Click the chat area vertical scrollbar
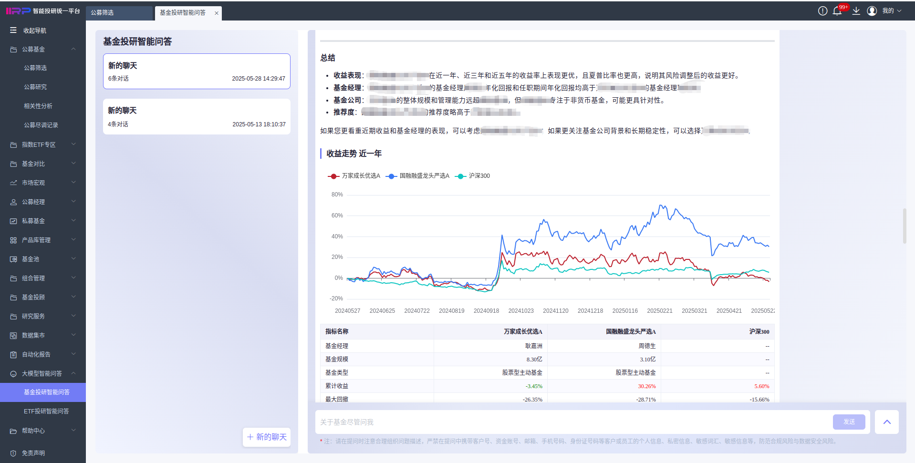This screenshot has width=915, height=463. click(904, 226)
